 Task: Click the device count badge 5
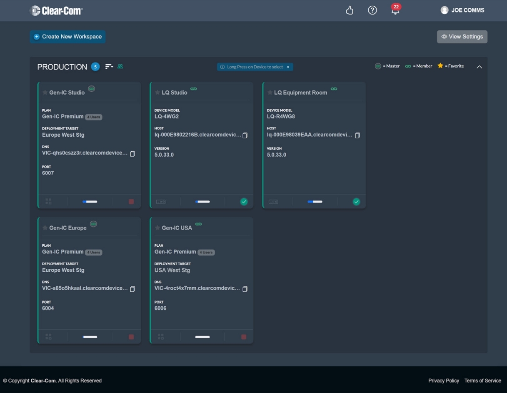click(95, 67)
